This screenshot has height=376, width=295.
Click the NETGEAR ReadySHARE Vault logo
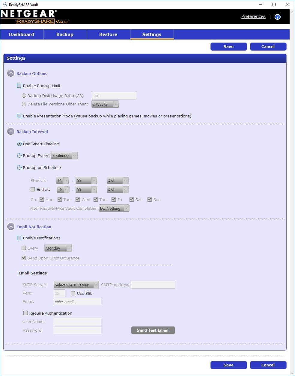pyautogui.click(x=34, y=17)
